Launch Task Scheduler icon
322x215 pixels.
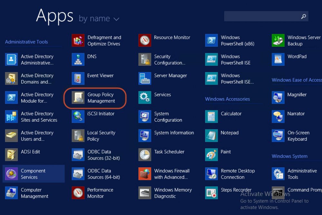click(145, 155)
